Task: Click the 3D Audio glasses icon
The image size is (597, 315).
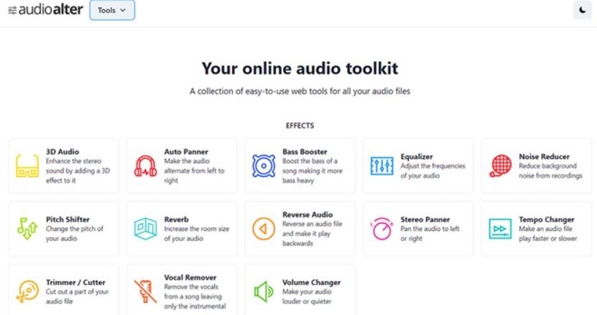Action: 27,166
